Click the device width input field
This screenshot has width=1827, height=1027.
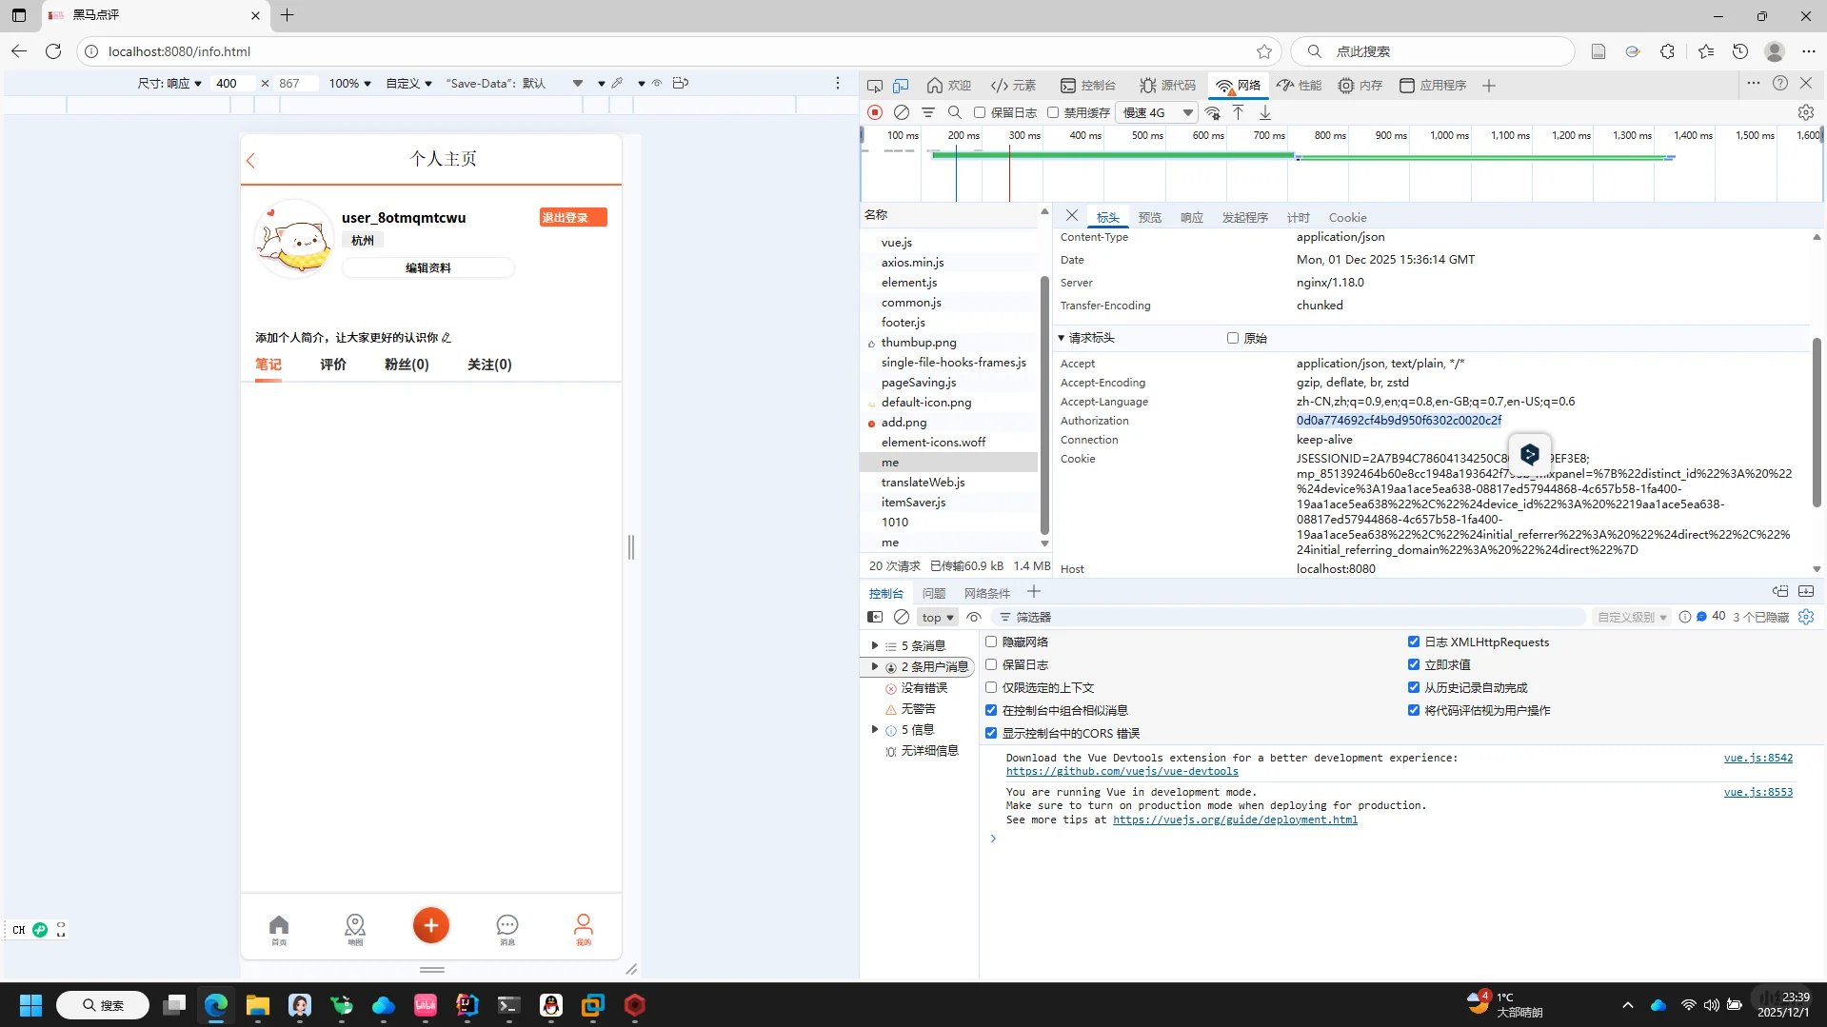click(x=232, y=84)
